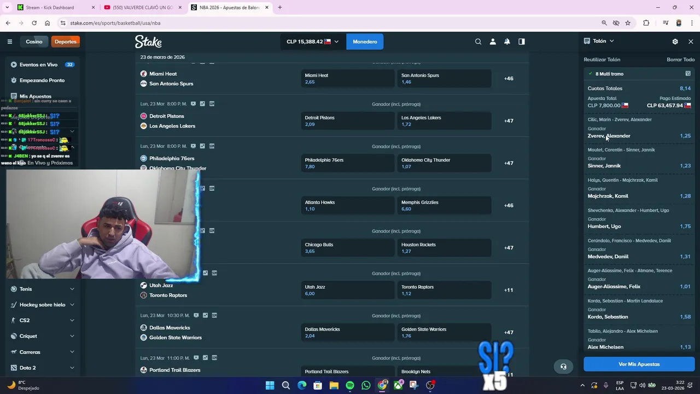The width and height of the screenshot is (700, 394).
Task: Click the multi-leg slip save icon
Action: point(688,73)
